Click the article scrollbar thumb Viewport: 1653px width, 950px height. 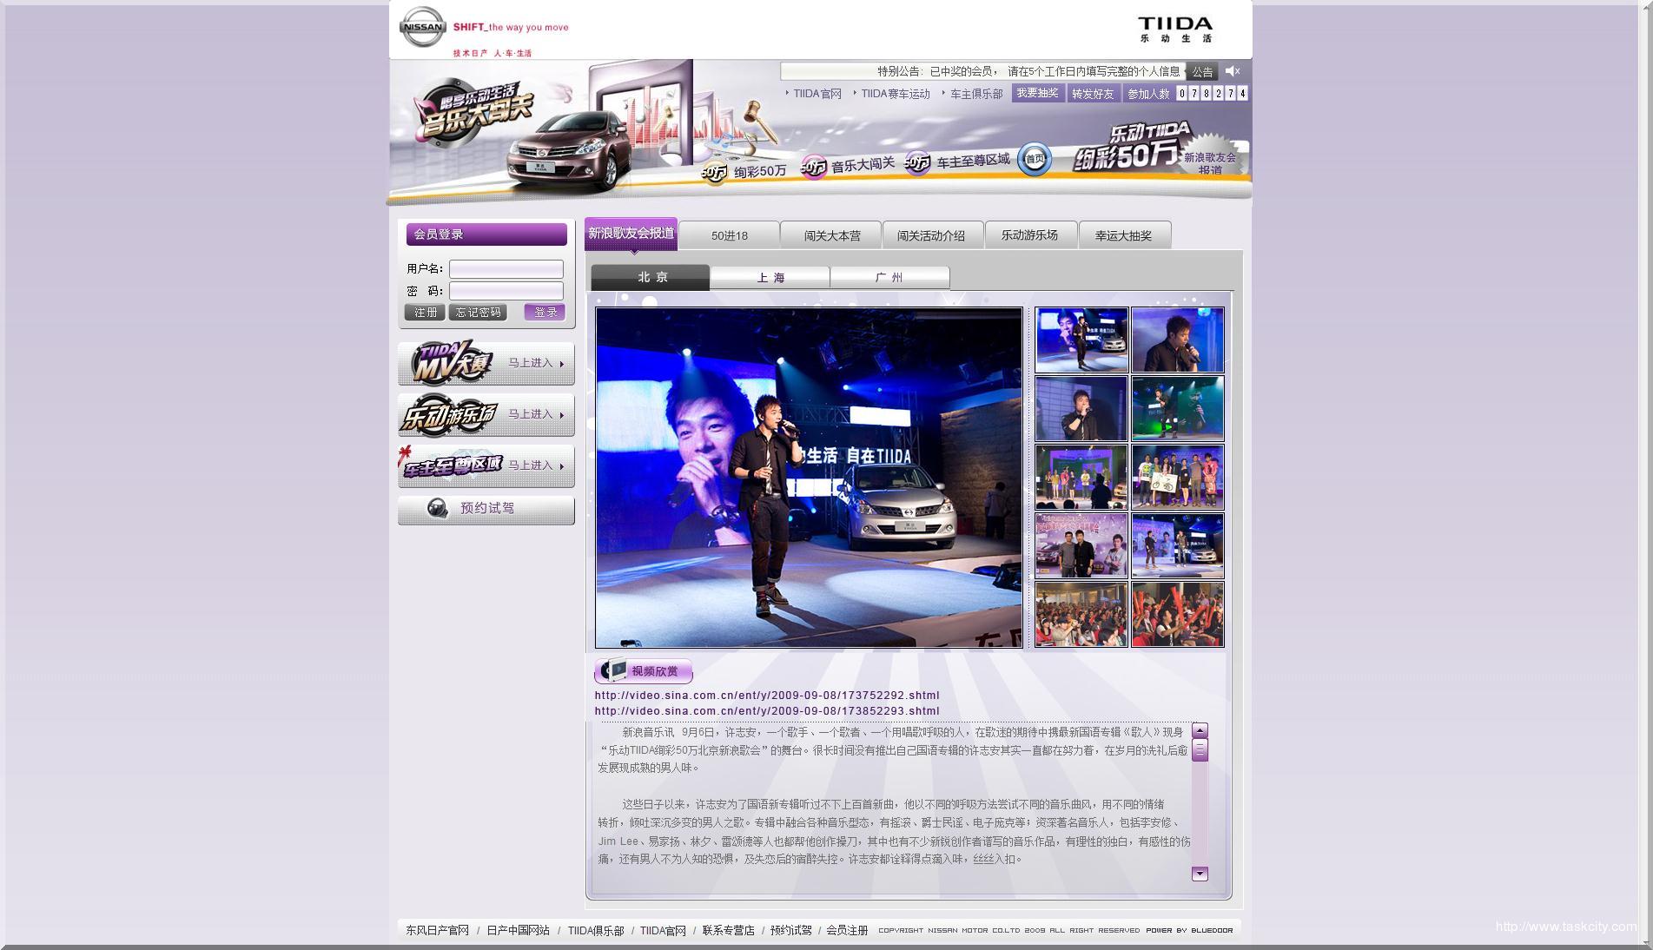(1200, 750)
